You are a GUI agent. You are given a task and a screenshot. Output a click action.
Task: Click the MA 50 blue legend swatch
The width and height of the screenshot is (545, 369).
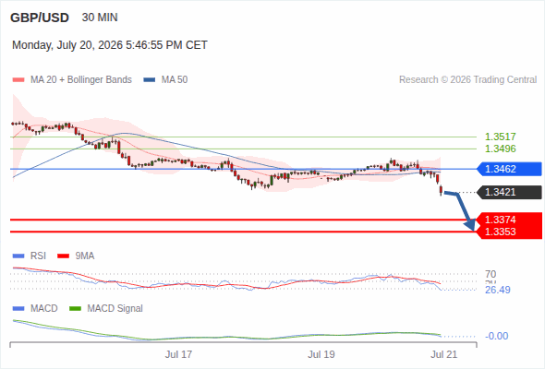coord(150,80)
